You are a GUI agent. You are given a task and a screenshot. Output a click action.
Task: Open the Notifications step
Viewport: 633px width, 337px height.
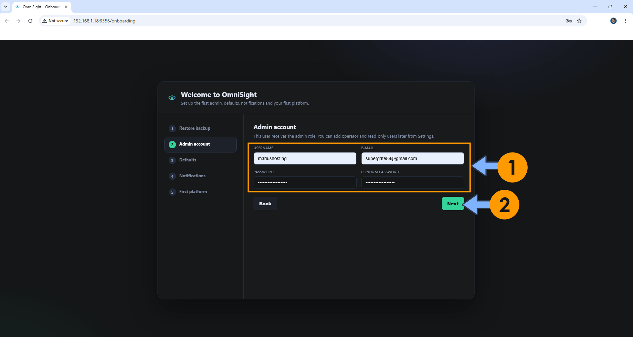(200, 176)
